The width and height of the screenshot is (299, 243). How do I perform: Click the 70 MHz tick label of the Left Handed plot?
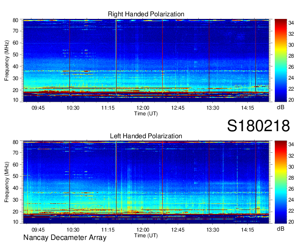pos(15,152)
